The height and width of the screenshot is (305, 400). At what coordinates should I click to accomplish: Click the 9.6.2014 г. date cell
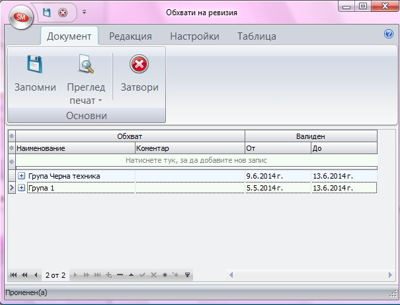[x=278, y=176]
